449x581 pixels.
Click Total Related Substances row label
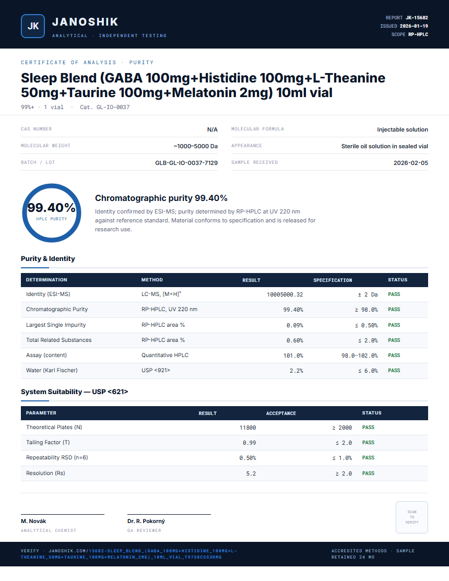point(58,340)
